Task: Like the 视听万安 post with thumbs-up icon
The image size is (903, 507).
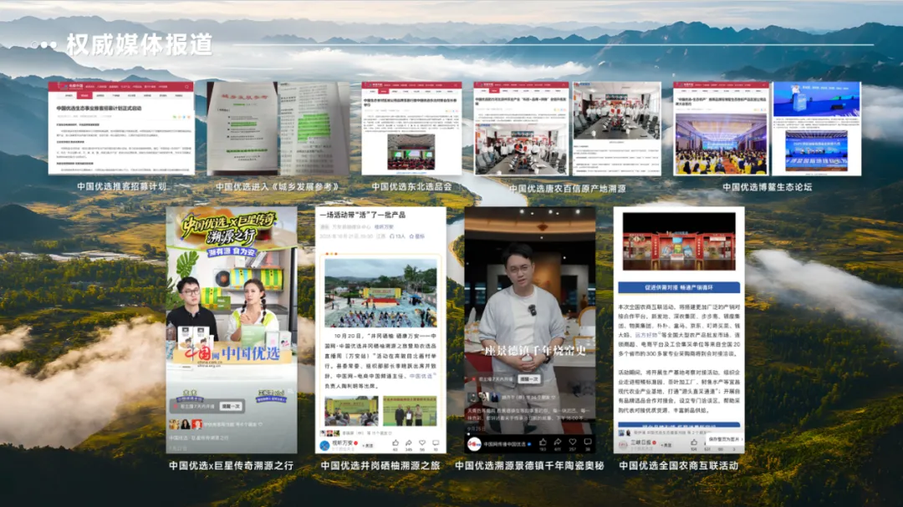Action: (x=395, y=443)
